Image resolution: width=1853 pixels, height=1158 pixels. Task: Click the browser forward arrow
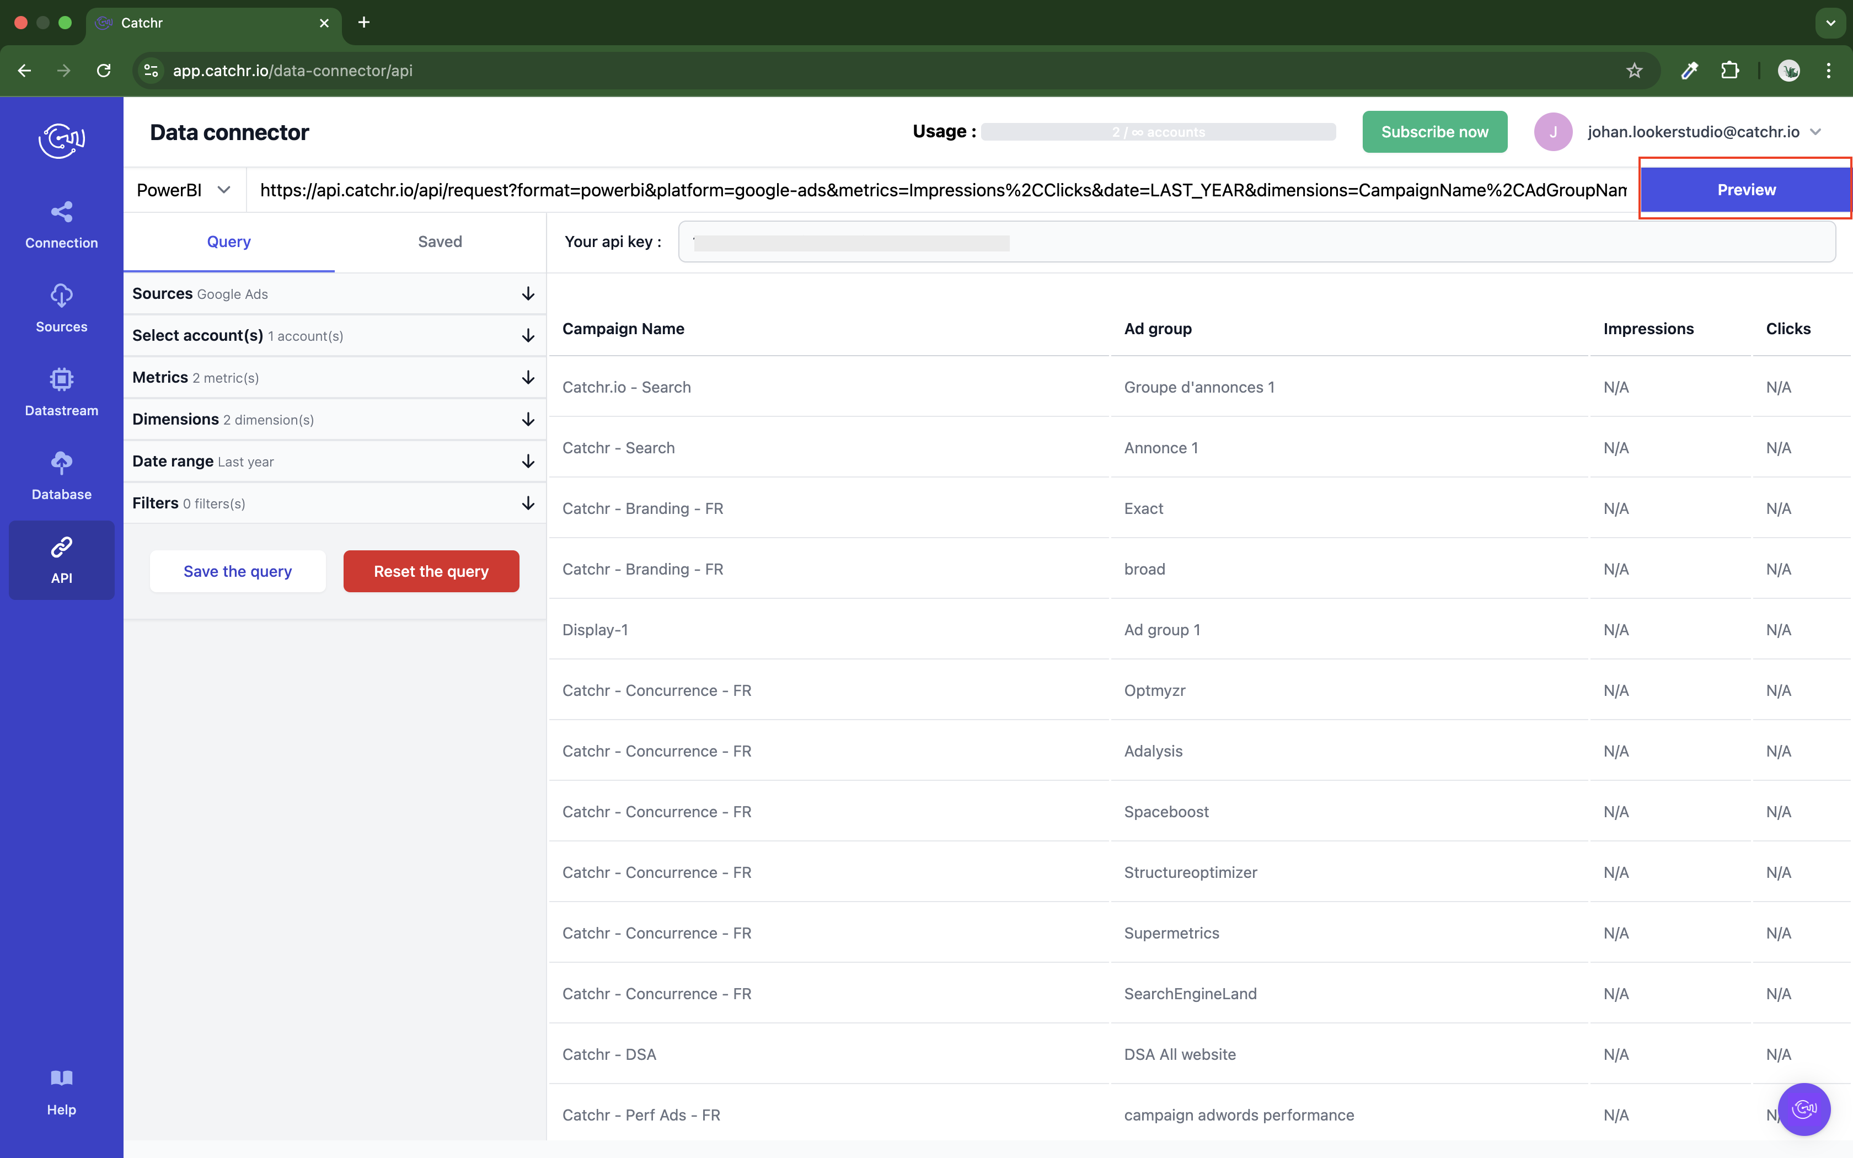[x=63, y=71]
